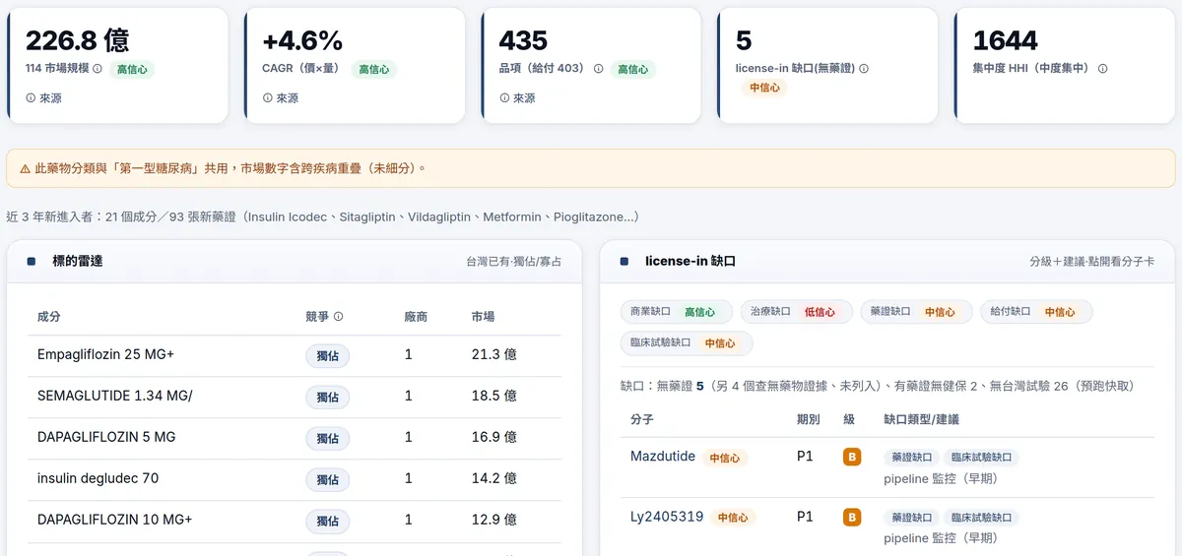Click the 缺口類型/建議 column header
This screenshot has width=1182, height=556.
click(922, 419)
